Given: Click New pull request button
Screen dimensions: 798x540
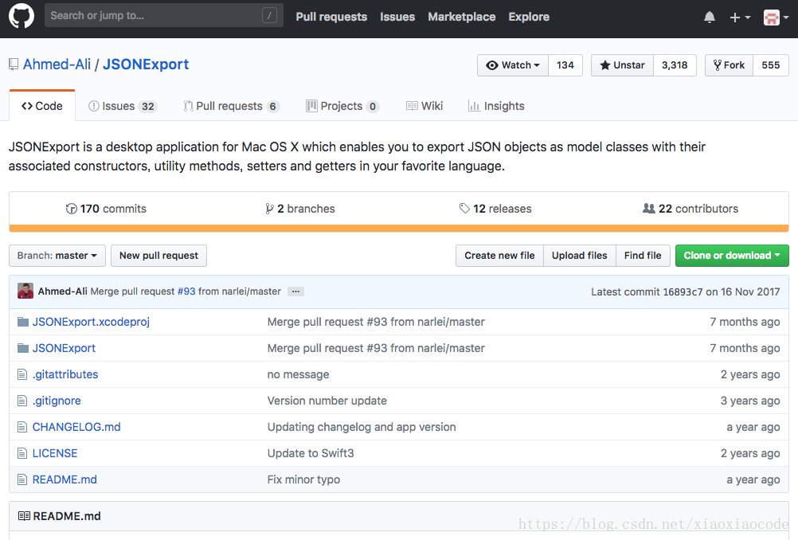Looking at the screenshot, I should click(x=158, y=256).
